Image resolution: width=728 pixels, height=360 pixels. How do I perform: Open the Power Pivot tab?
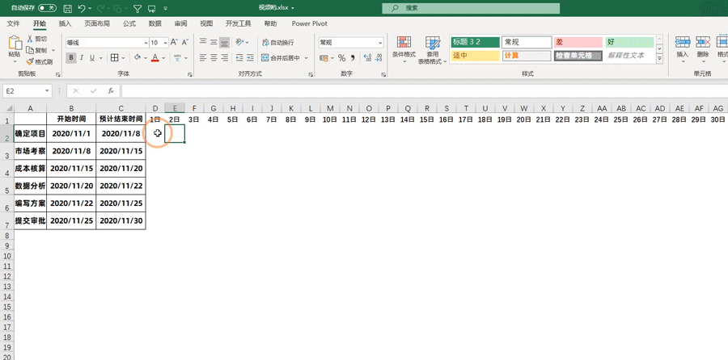point(309,23)
